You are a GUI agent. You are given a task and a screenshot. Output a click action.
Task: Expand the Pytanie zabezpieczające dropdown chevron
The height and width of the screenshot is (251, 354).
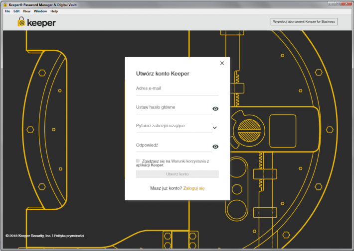click(x=215, y=128)
